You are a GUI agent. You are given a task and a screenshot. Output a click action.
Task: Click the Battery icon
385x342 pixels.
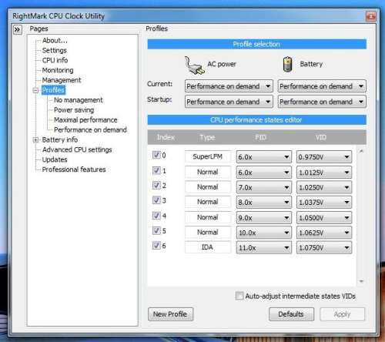point(288,64)
